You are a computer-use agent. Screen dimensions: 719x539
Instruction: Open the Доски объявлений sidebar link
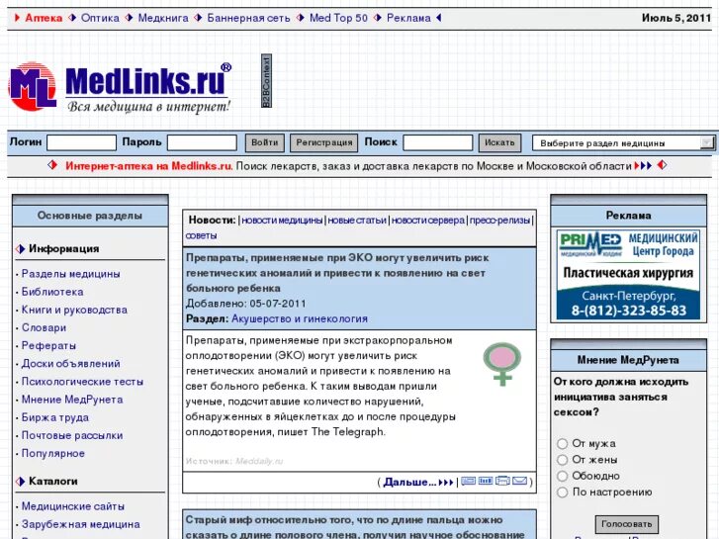click(70, 363)
